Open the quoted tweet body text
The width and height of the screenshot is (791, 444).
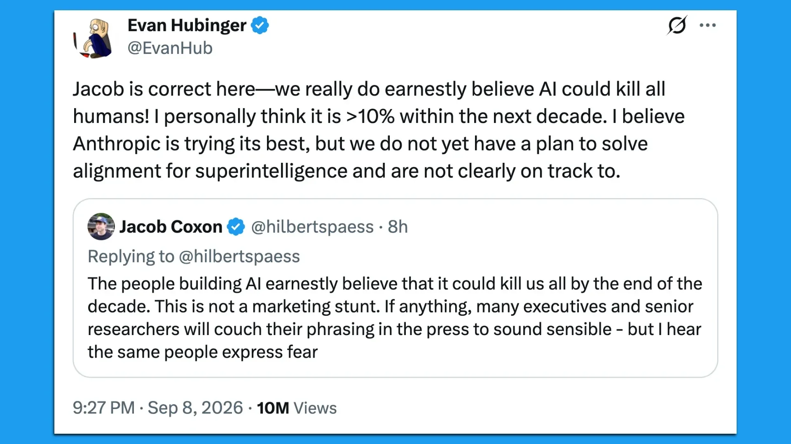395,318
